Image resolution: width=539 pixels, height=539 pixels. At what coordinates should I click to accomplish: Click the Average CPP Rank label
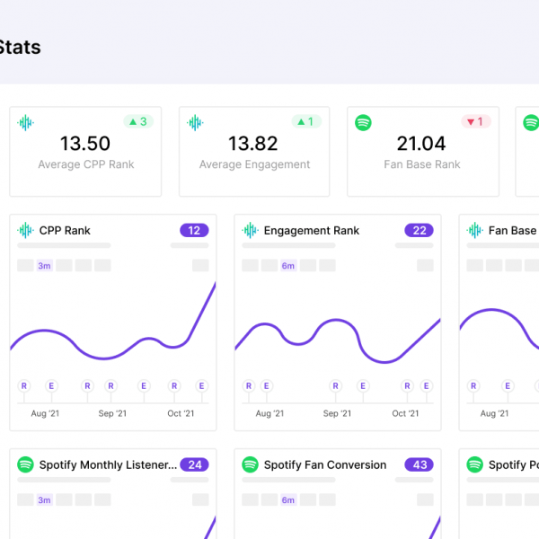pos(86,164)
